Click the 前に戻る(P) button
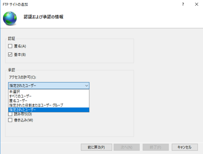This screenshot has height=154, width=203. pyautogui.click(x=96, y=147)
